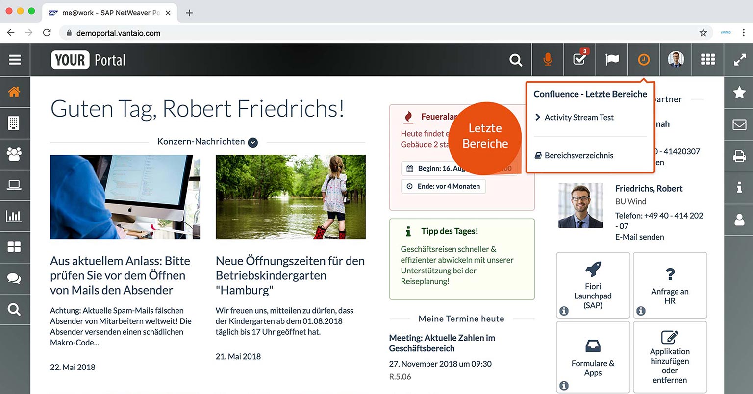Open the chat bubbles icon in sidebar
The image size is (753, 394).
pos(14,278)
